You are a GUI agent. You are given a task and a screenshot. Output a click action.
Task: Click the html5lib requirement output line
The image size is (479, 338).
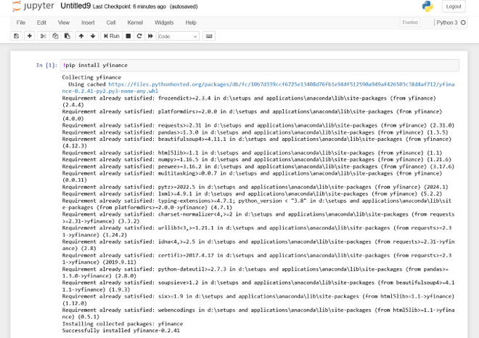[252, 153]
